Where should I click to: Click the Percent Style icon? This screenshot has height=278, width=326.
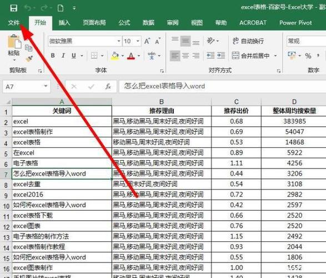click(308, 56)
